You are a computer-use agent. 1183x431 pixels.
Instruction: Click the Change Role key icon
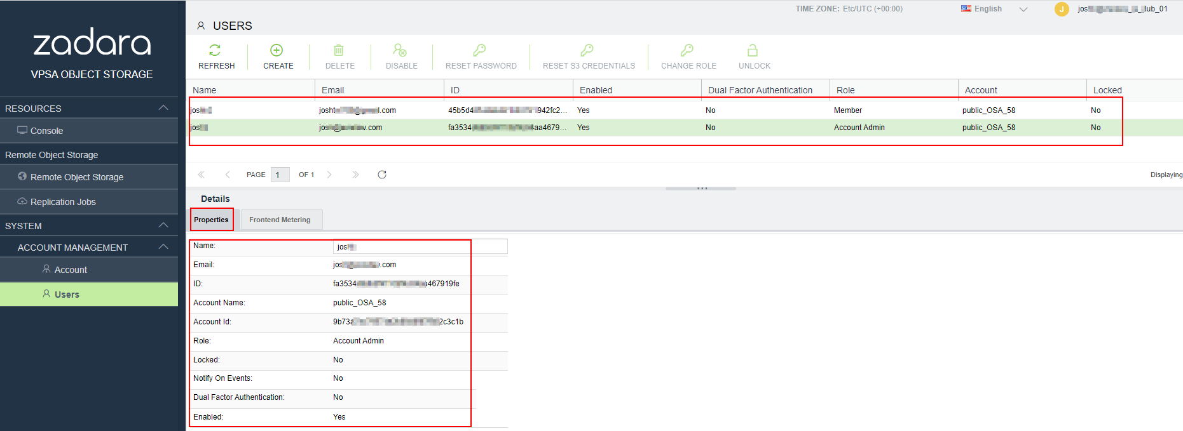tap(687, 50)
